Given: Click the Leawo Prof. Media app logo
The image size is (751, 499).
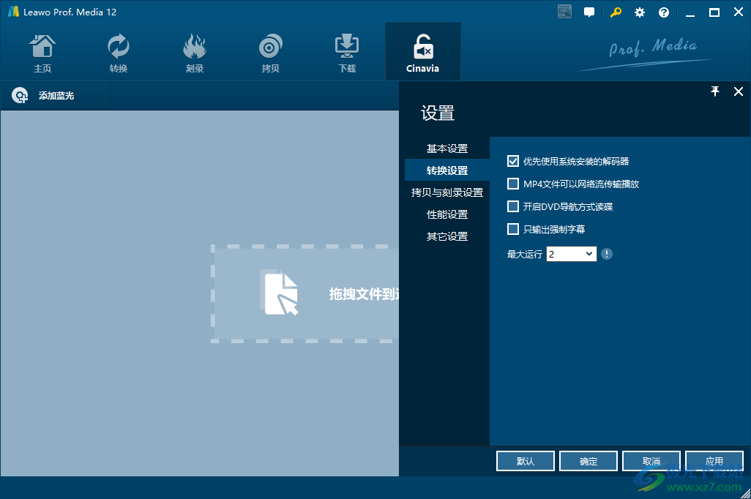Looking at the screenshot, I should click(13, 12).
